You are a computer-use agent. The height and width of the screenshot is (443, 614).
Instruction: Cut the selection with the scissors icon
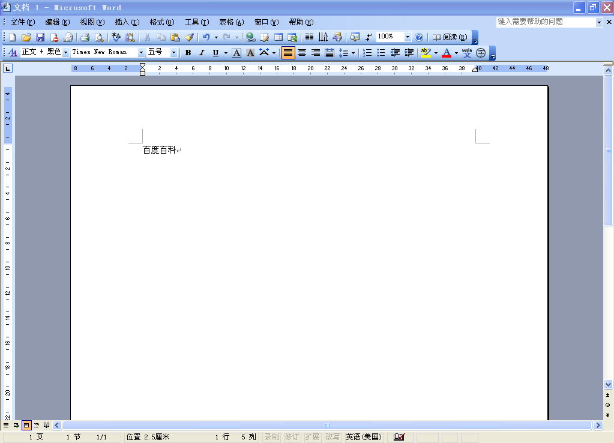[x=147, y=37]
